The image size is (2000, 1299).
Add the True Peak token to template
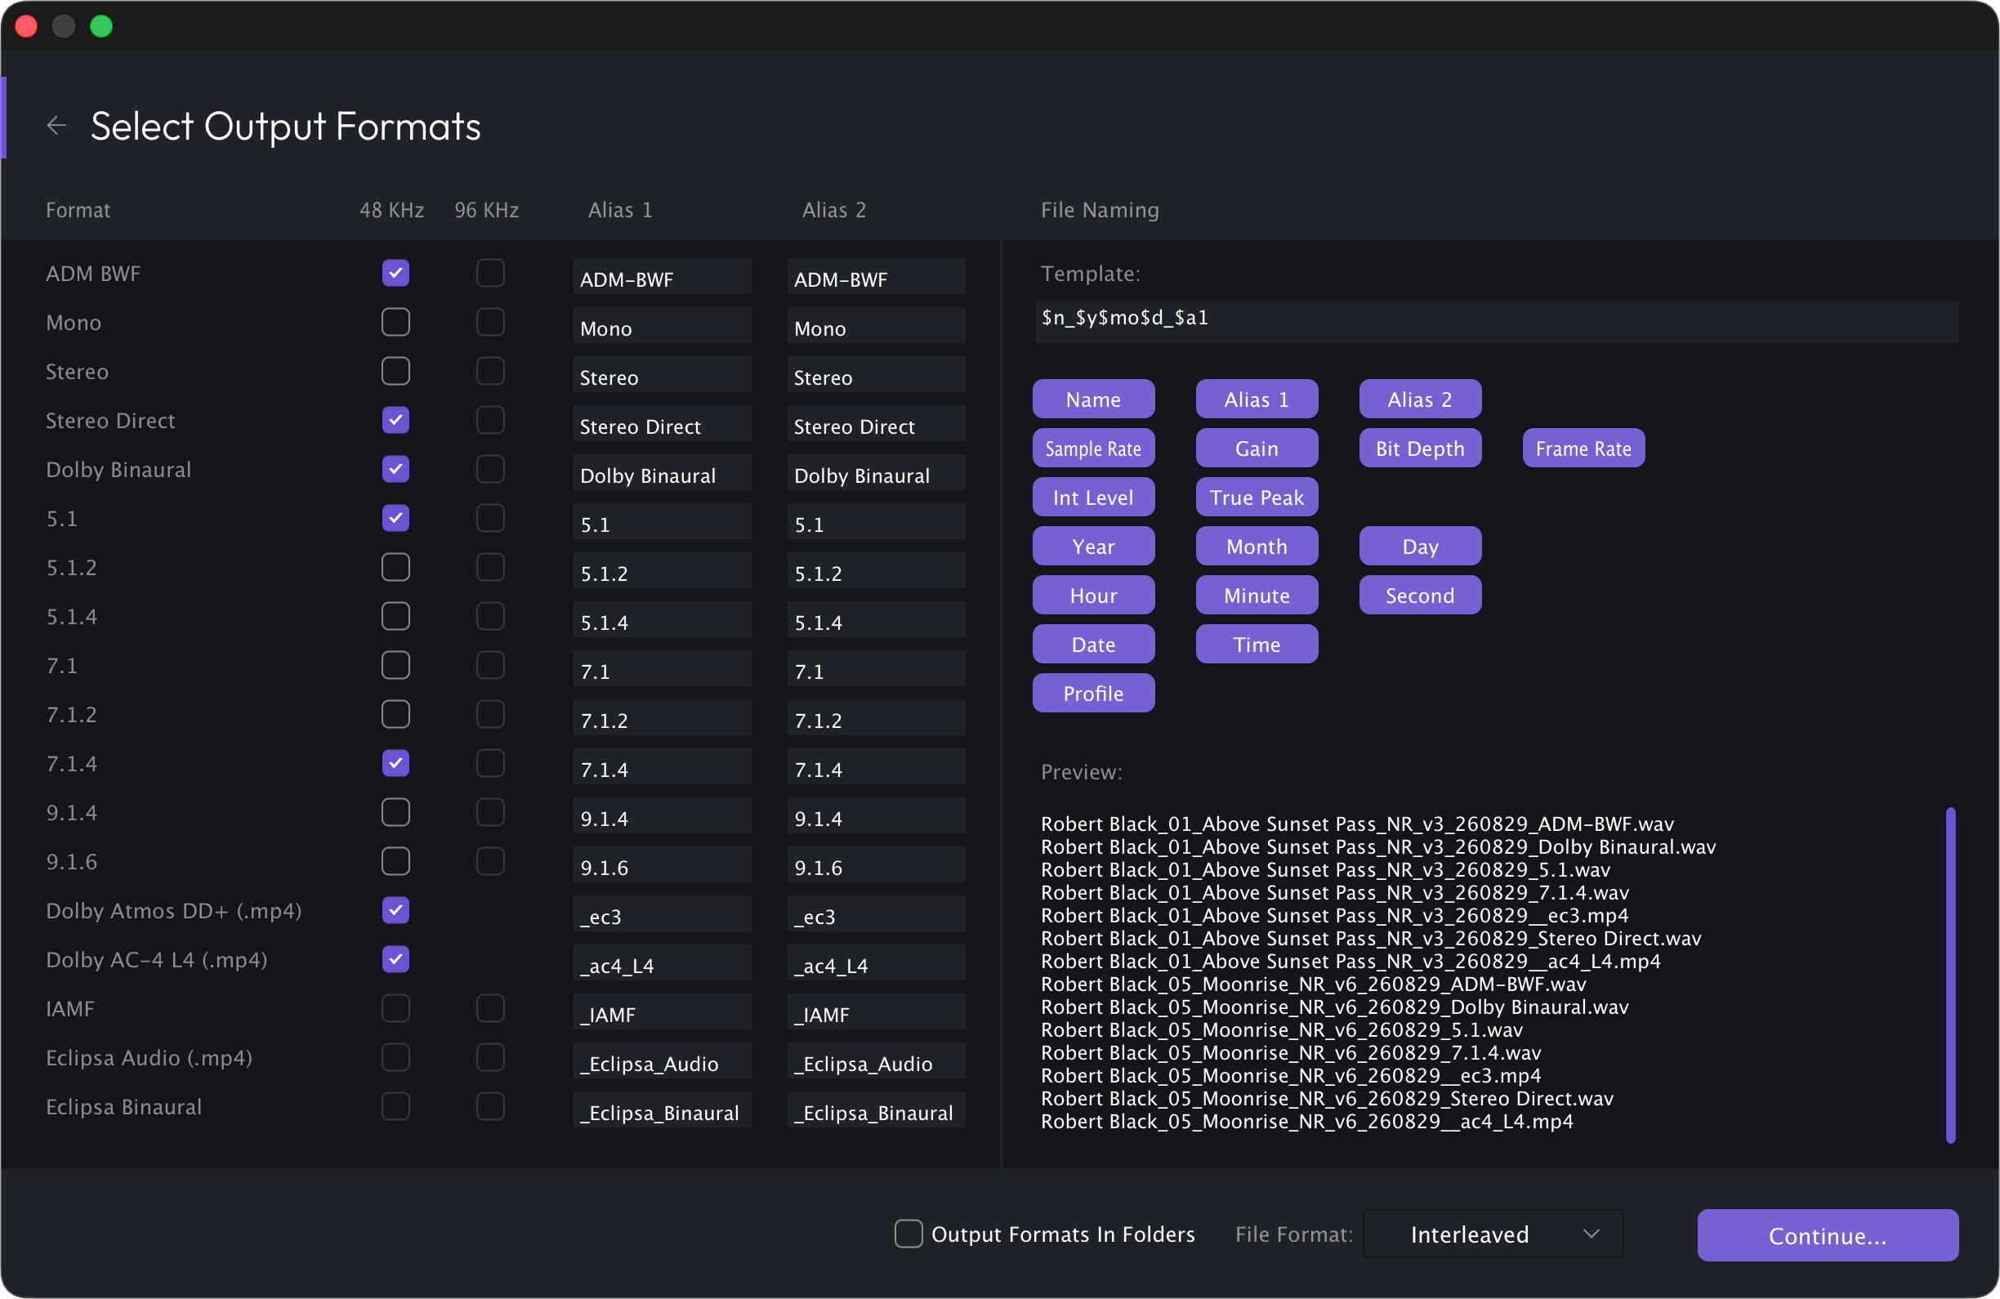1257,498
